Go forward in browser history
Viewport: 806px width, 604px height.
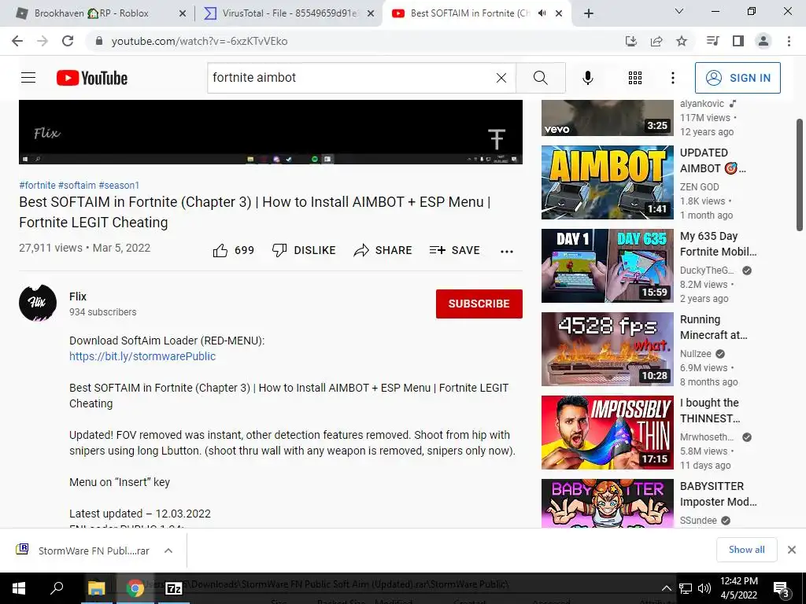point(43,41)
